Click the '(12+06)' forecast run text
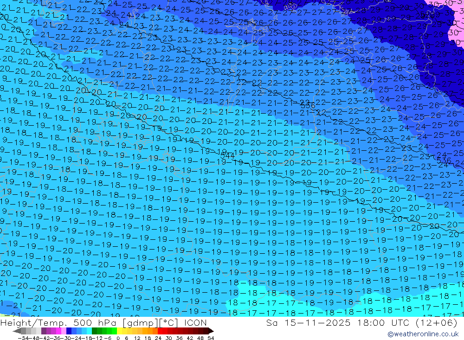 pos(437,322)
